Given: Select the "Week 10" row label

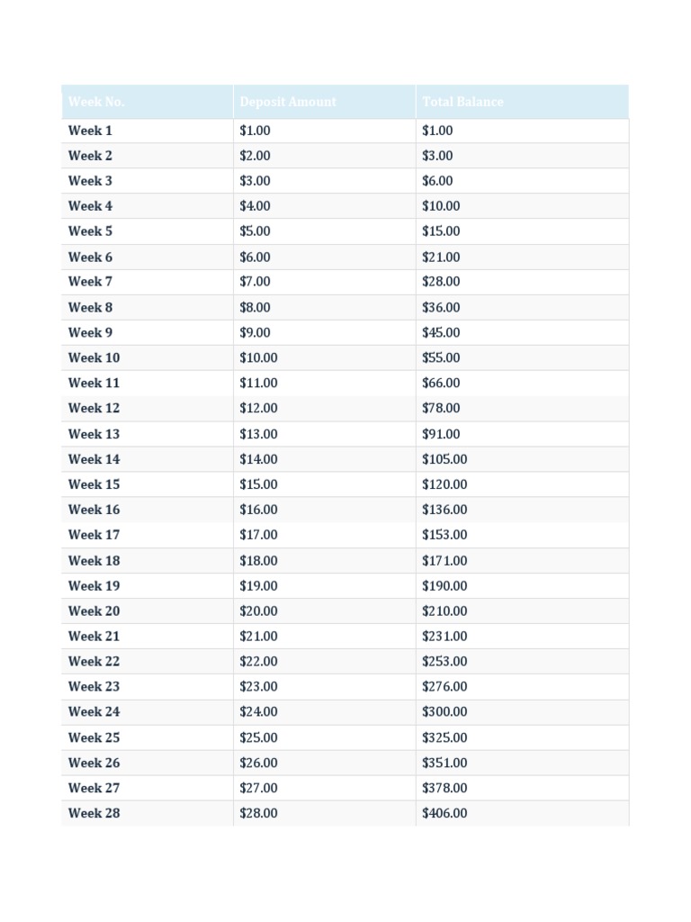Looking at the screenshot, I should coord(94,357).
